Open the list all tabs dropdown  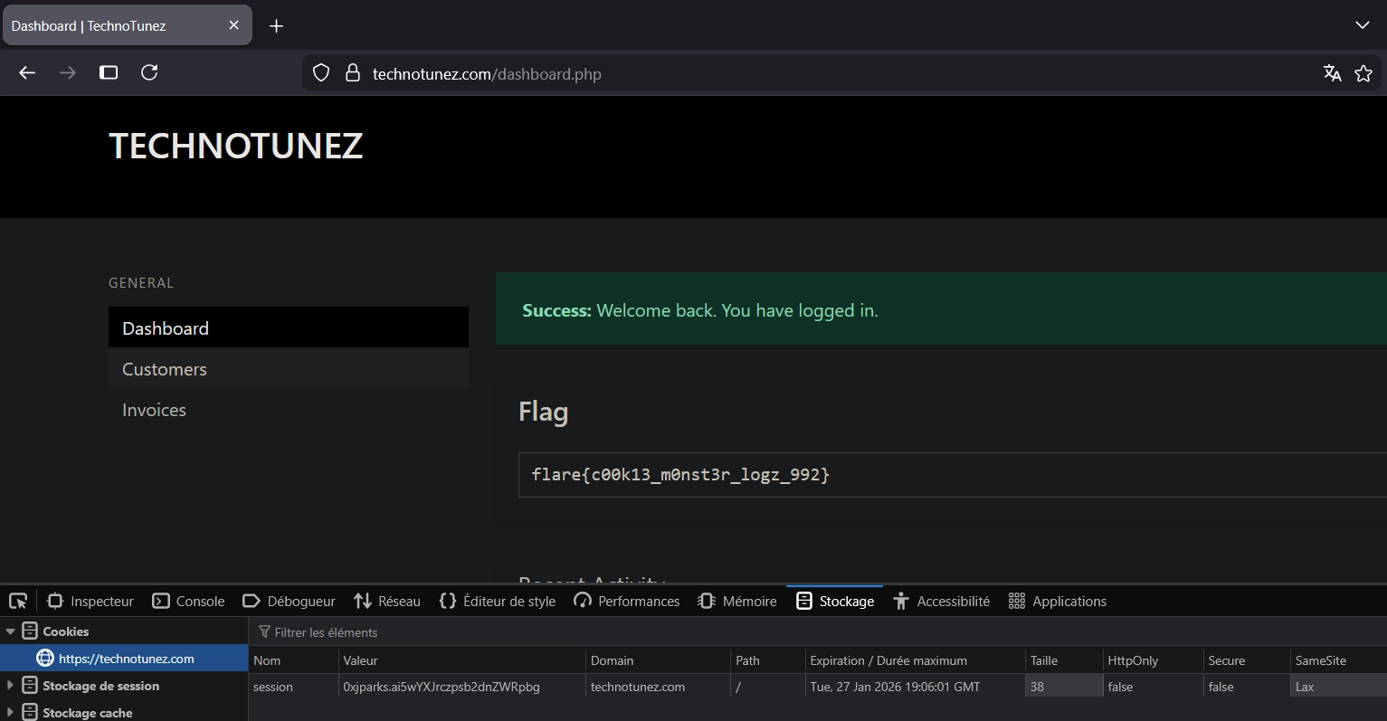tap(1362, 25)
